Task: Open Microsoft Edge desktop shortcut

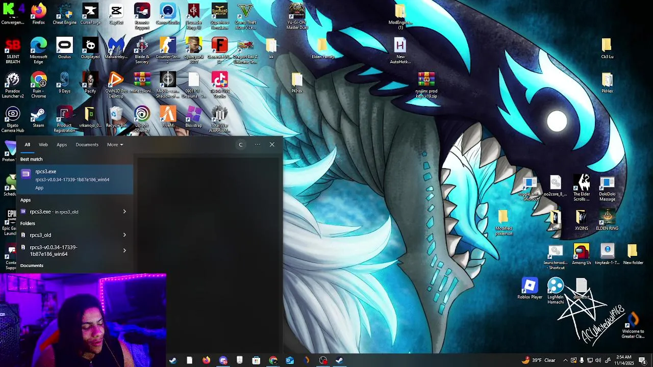Action: point(38,51)
